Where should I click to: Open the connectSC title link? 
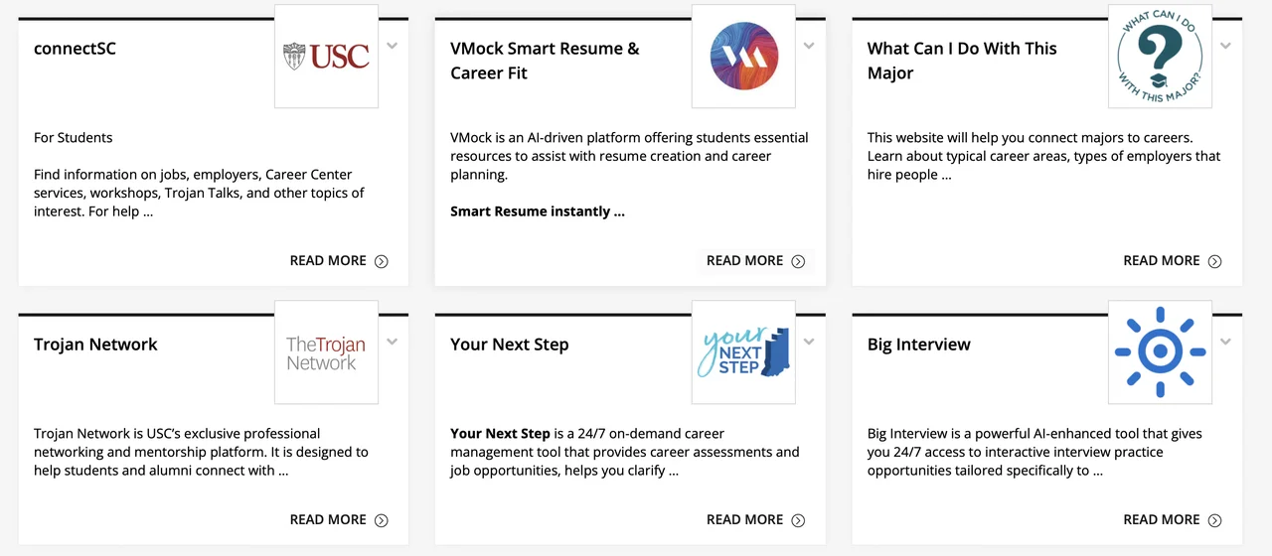[x=75, y=49]
